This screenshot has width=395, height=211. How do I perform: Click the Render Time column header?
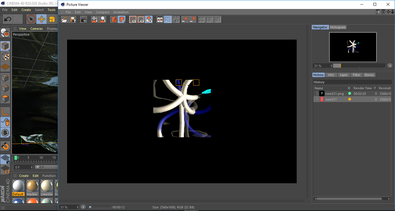363,88
